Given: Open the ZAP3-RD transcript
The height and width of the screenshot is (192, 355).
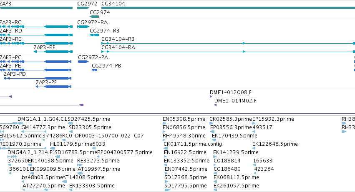Looking at the screenshot, I should [36, 35].
